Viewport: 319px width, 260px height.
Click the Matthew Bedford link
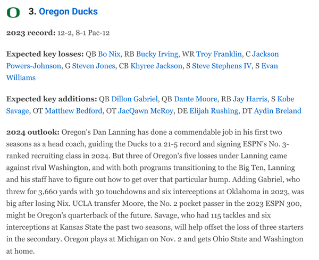tap(73, 110)
